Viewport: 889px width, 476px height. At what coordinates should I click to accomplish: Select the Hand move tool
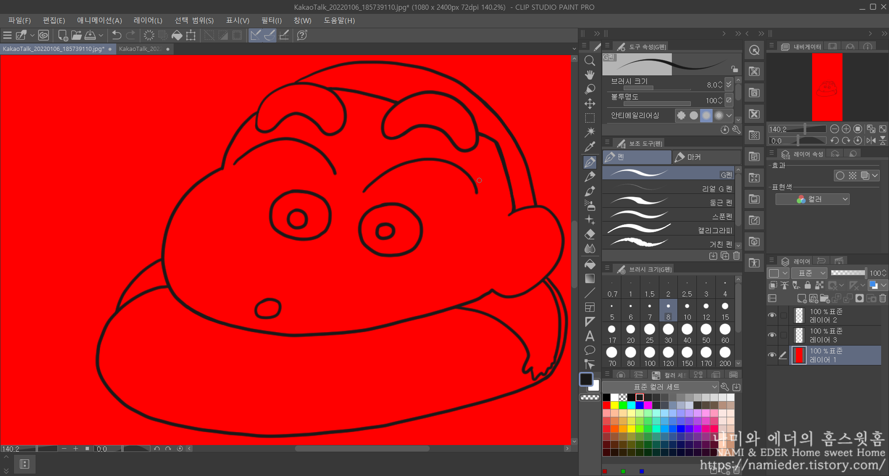click(x=589, y=75)
